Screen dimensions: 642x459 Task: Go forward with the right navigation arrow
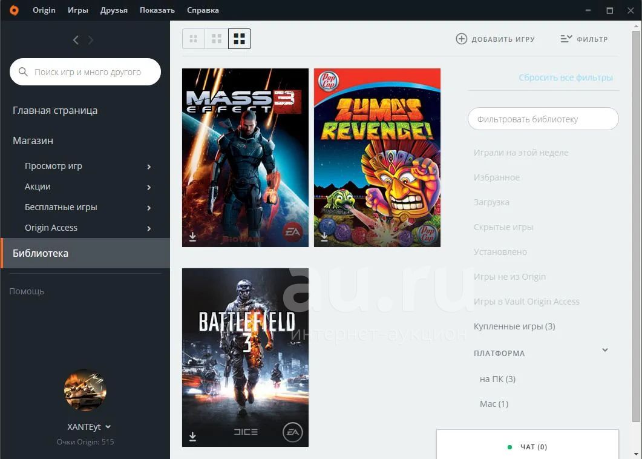pyautogui.click(x=91, y=40)
